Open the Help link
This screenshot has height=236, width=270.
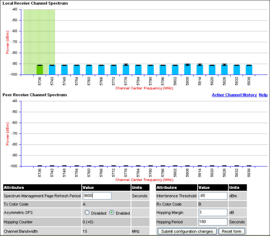(263, 95)
